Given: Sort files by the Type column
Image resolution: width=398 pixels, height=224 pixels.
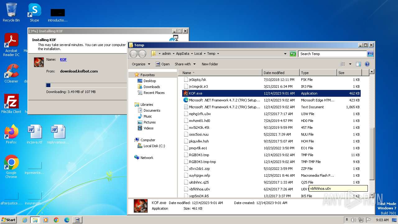Looking at the screenshot, I should pos(318,73).
